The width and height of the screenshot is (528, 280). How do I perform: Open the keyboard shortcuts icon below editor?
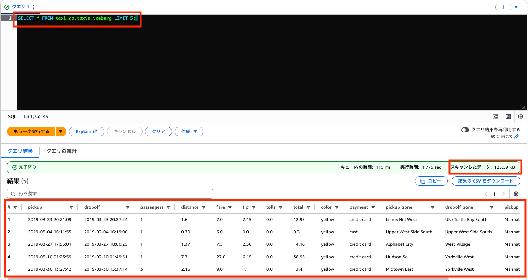(x=508, y=117)
